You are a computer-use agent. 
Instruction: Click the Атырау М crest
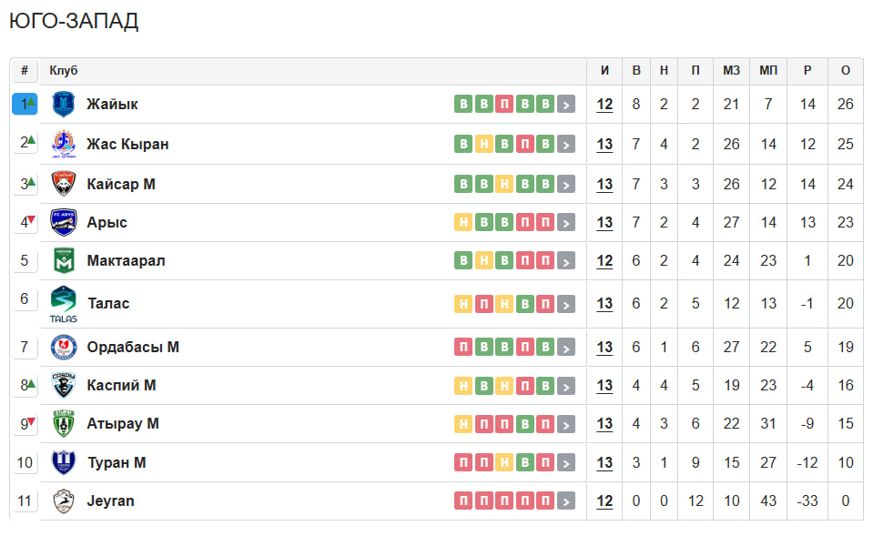pyautogui.click(x=64, y=423)
